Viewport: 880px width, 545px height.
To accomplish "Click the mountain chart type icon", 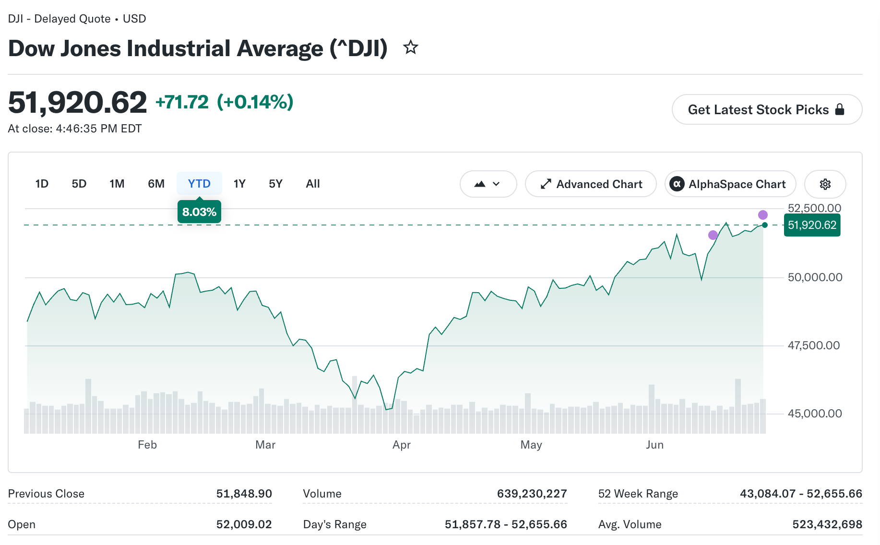I will (480, 184).
